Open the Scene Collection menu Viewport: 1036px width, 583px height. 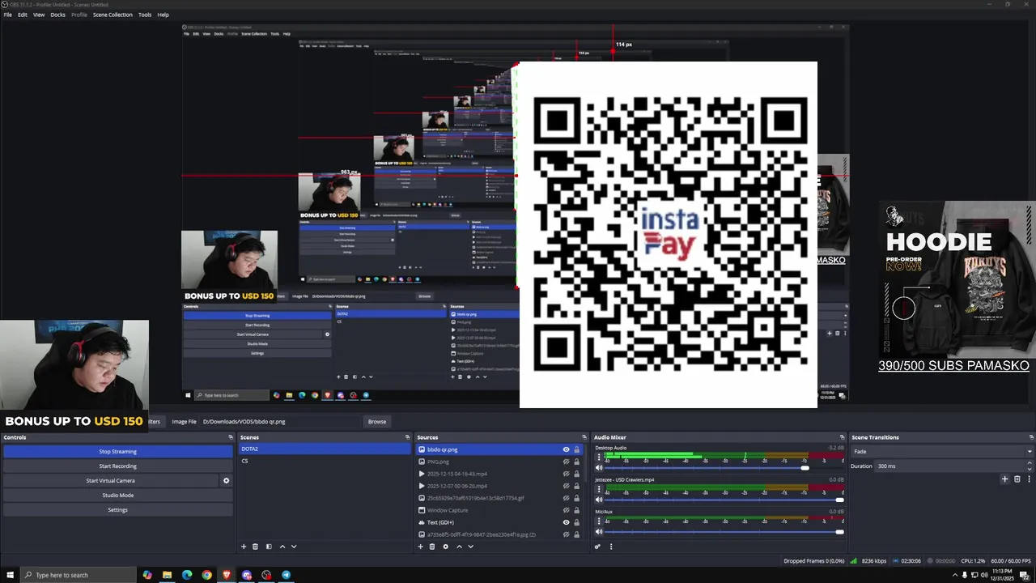point(113,15)
